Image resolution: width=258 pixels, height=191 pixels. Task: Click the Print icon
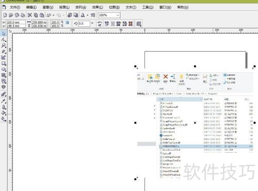pyautogui.click(x=23, y=15)
